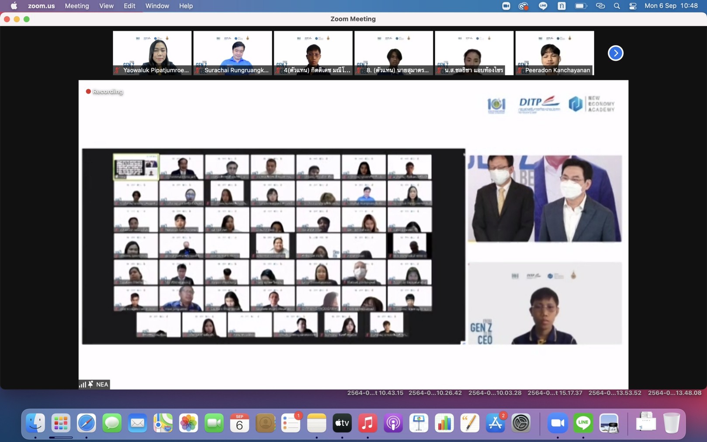Open the Apple menu
Viewport: 707px width, 442px height.
[x=14, y=6]
